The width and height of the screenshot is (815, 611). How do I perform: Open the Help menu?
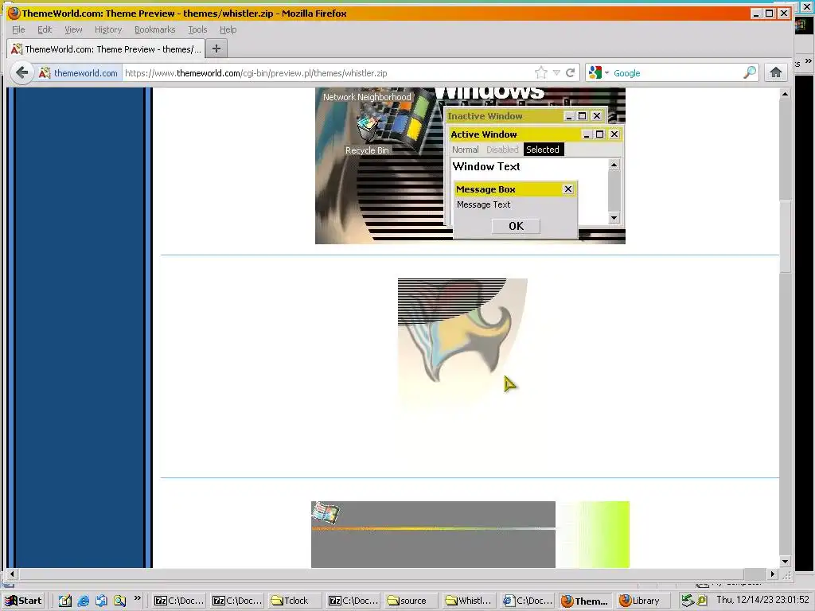pos(228,29)
